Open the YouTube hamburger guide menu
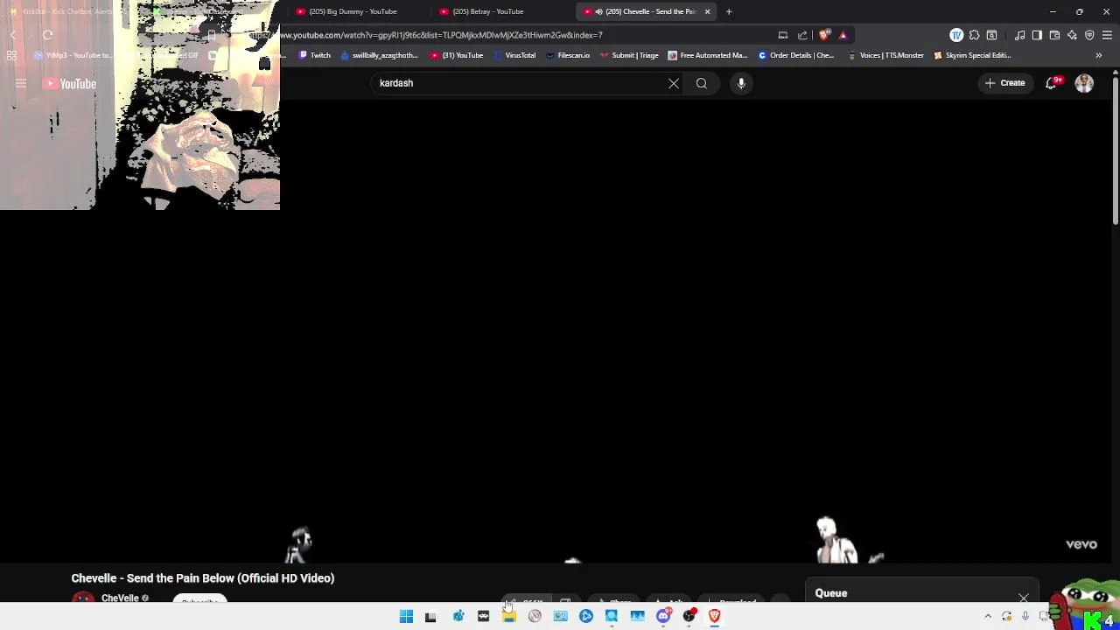 tap(21, 84)
